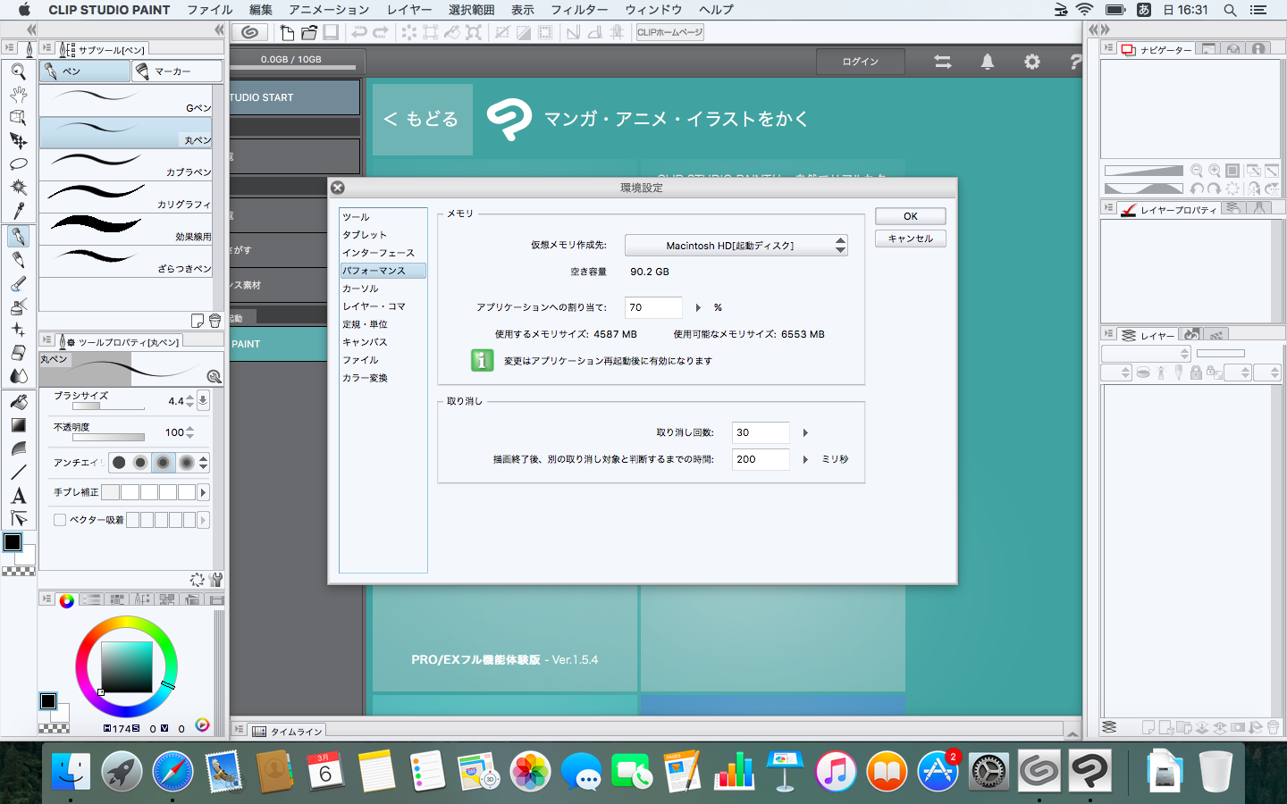1287x804 pixels.
Task: Select the no anti-aliasing option
Action: tap(119, 463)
